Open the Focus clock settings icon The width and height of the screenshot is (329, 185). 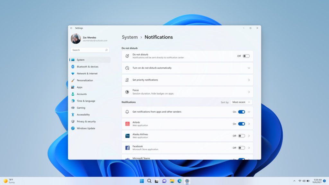(x=126, y=92)
